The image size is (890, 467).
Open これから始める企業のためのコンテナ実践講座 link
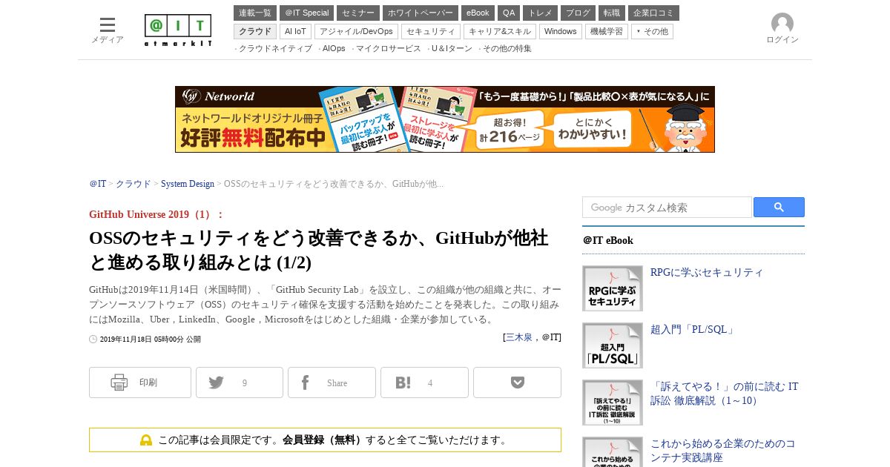click(x=723, y=451)
